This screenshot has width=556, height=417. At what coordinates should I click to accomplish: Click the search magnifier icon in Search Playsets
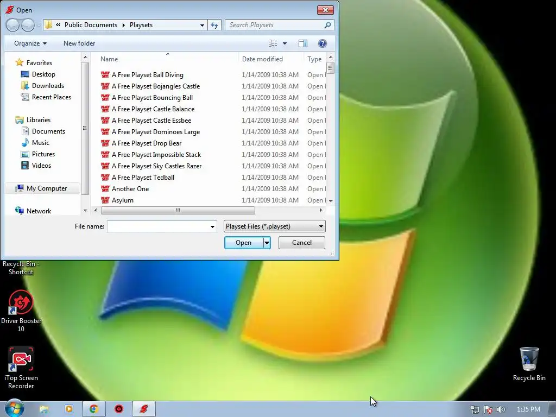click(327, 25)
